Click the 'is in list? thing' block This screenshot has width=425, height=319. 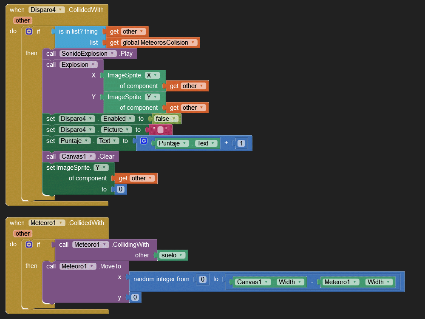tap(78, 31)
